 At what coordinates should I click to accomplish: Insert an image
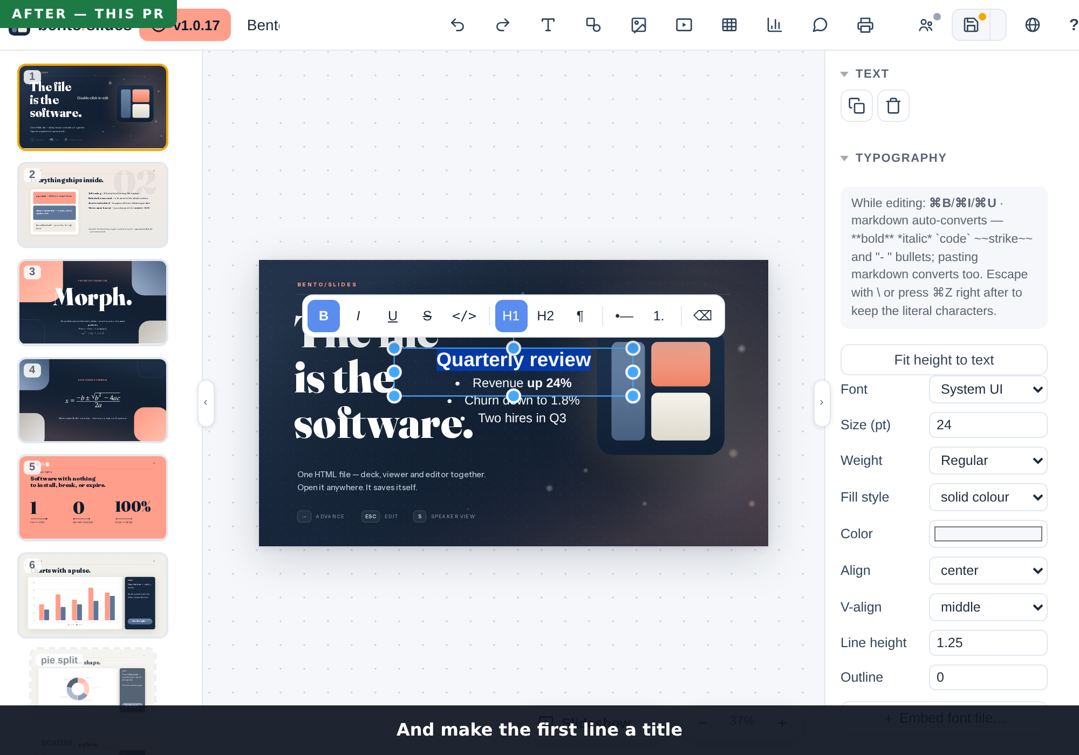pos(639,25)
